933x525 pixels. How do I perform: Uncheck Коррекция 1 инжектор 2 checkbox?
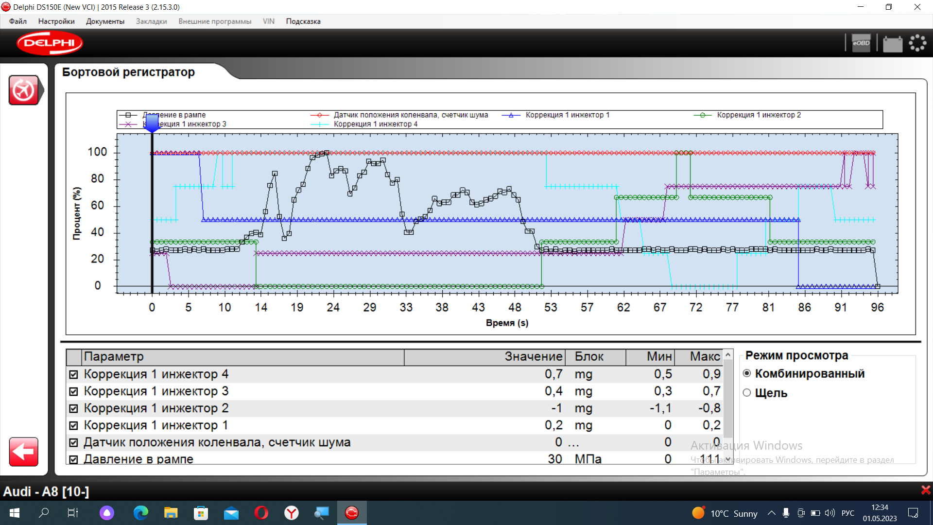click(x=73, y=408)
